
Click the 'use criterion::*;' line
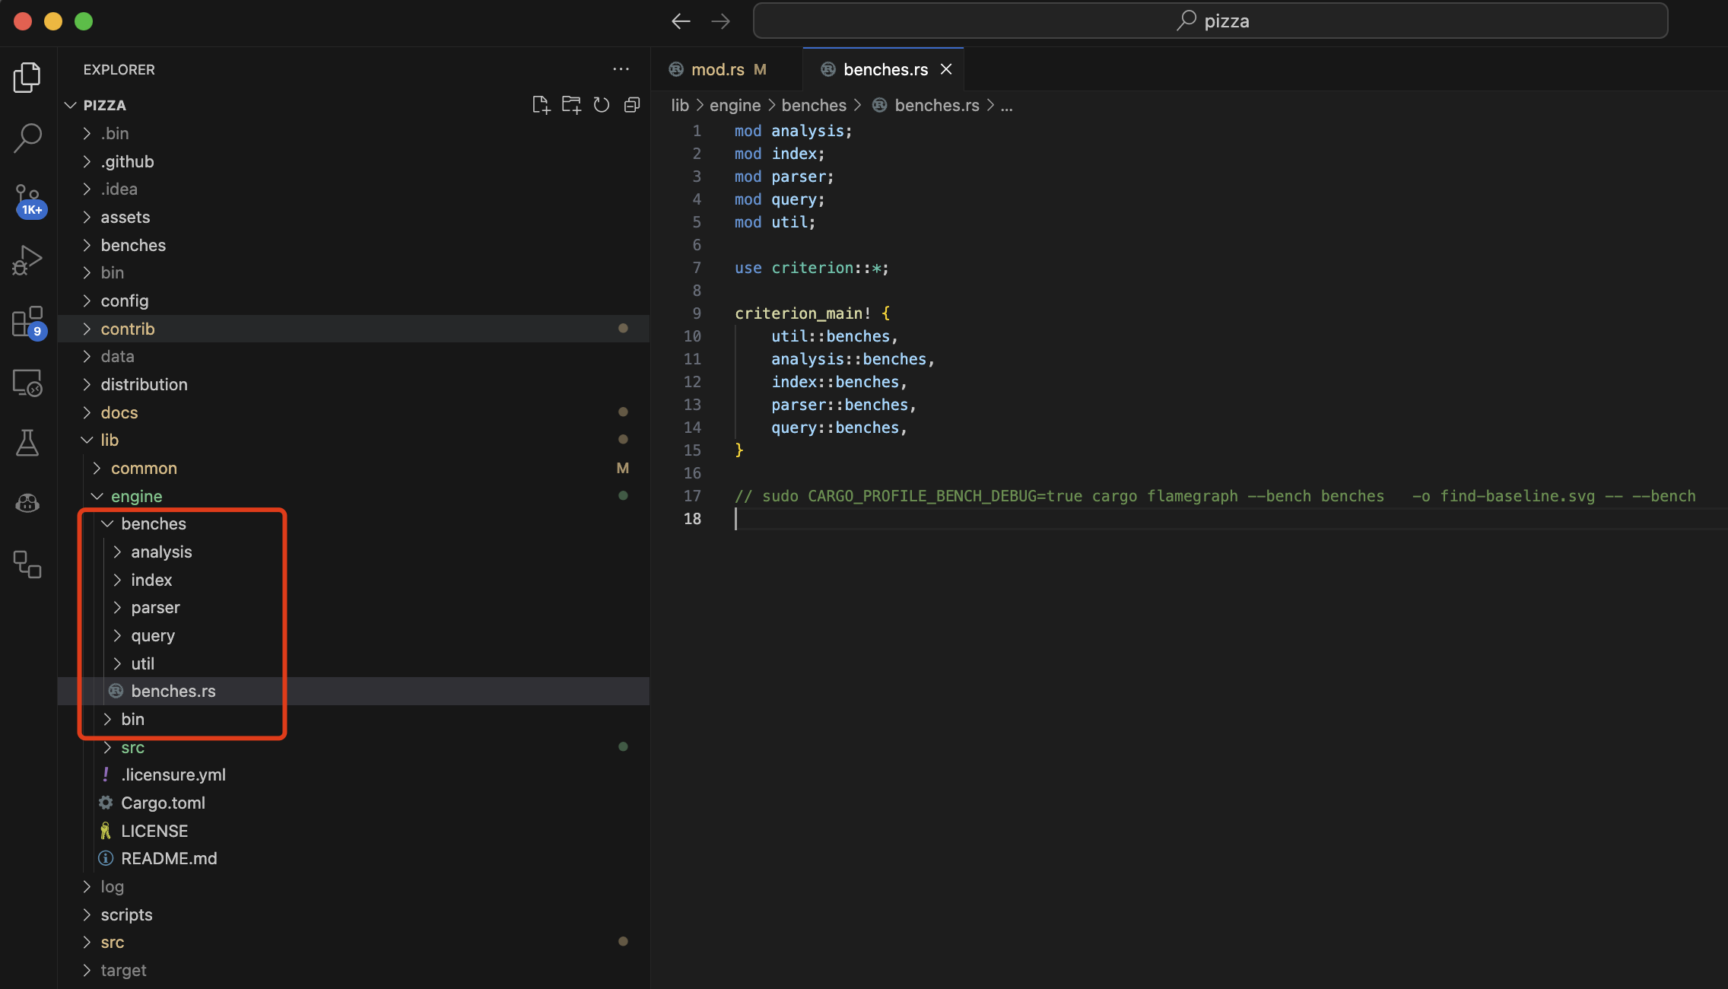coord(812,268)
